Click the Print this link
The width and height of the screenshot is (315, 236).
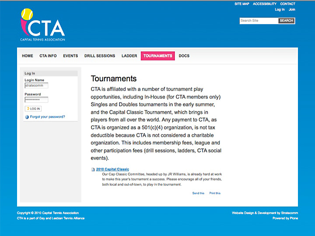[215, 193]
